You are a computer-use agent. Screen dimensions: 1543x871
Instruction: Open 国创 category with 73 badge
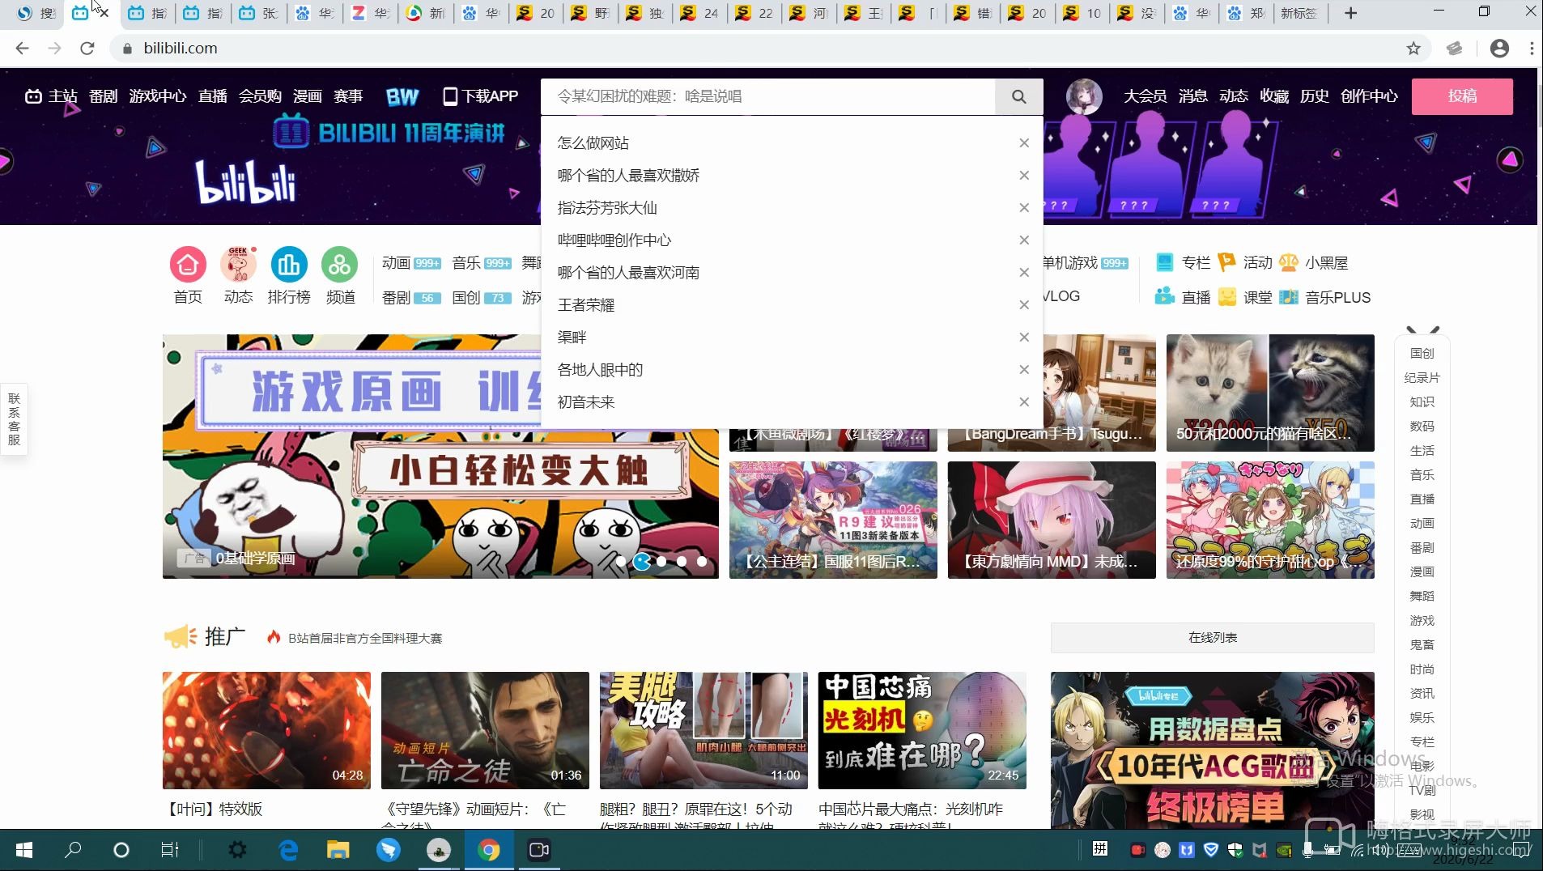[x=482, y=297]
